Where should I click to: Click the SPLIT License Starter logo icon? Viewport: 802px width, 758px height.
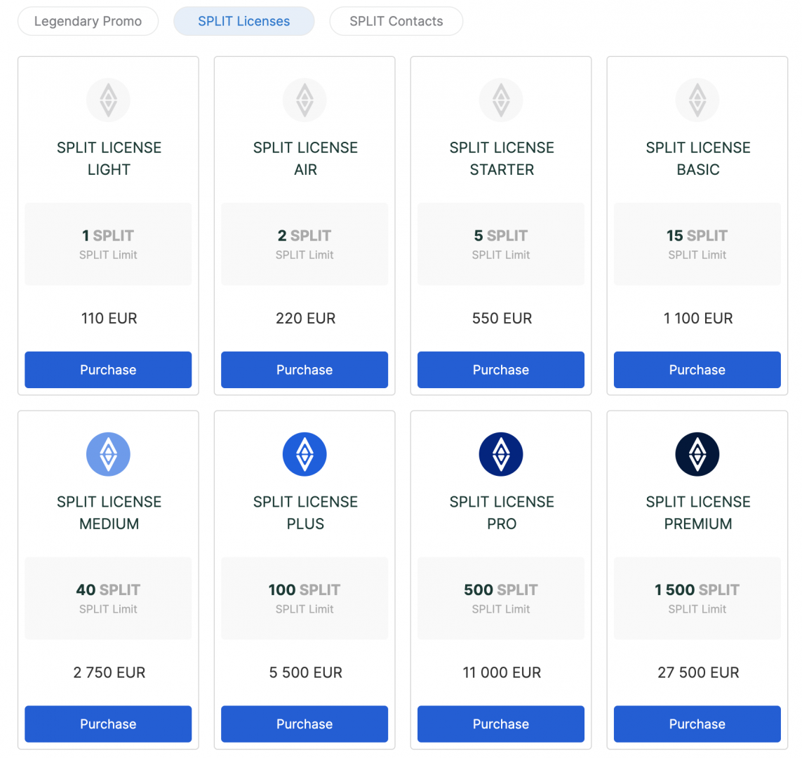tap(501, 100)
